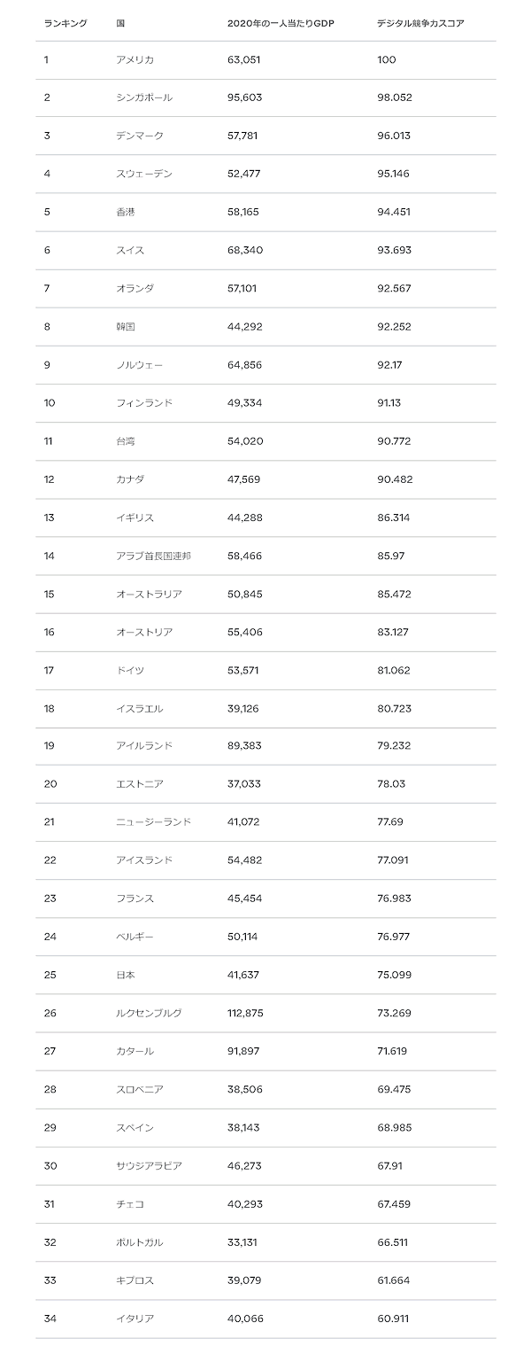
Task: Click score 71.619 in the カタール row
Action: tap(392, 1050)
